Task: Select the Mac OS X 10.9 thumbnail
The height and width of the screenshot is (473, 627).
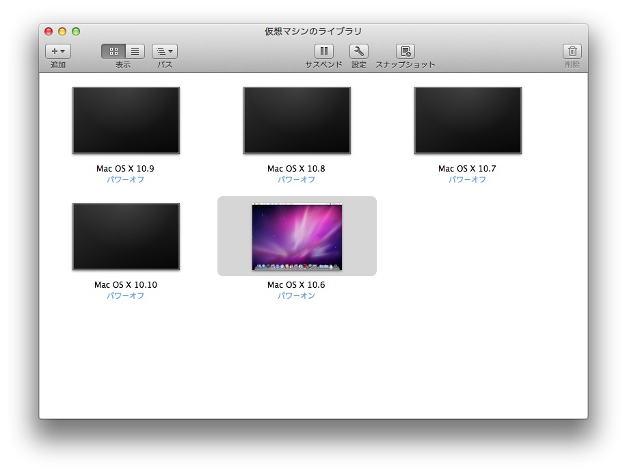Action: click(126, 120)
